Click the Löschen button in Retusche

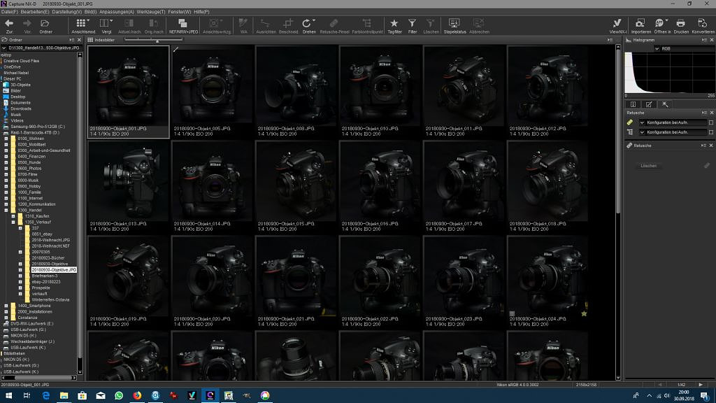pyautogui.click(x=648, y=166)
